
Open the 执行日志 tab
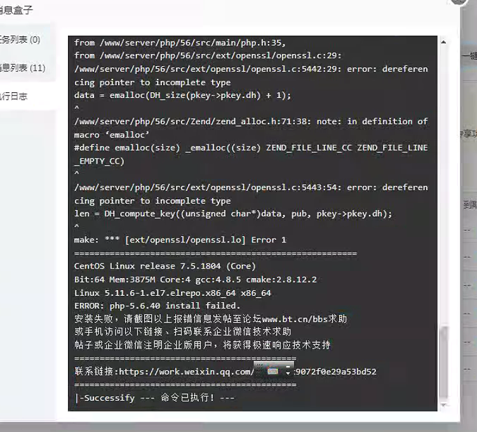pyautogui.click(x=14, y=96)
